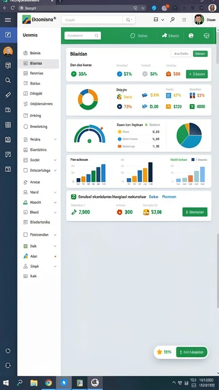Click the small green button in Biiaritlan header
The width and height of the screenshot is (219, 390).
[200, 53]
